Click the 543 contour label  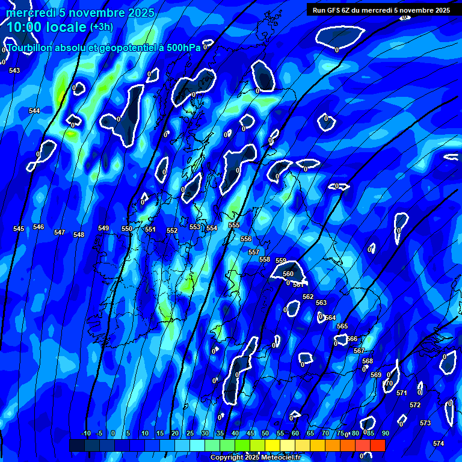point(14,70)
